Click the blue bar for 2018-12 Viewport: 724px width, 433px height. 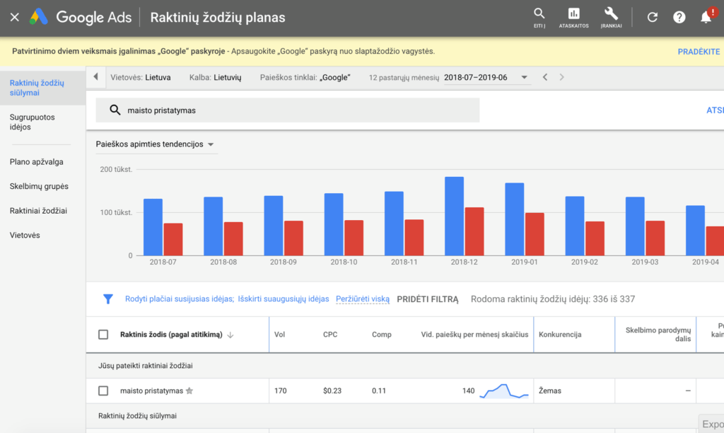[455, 216]
